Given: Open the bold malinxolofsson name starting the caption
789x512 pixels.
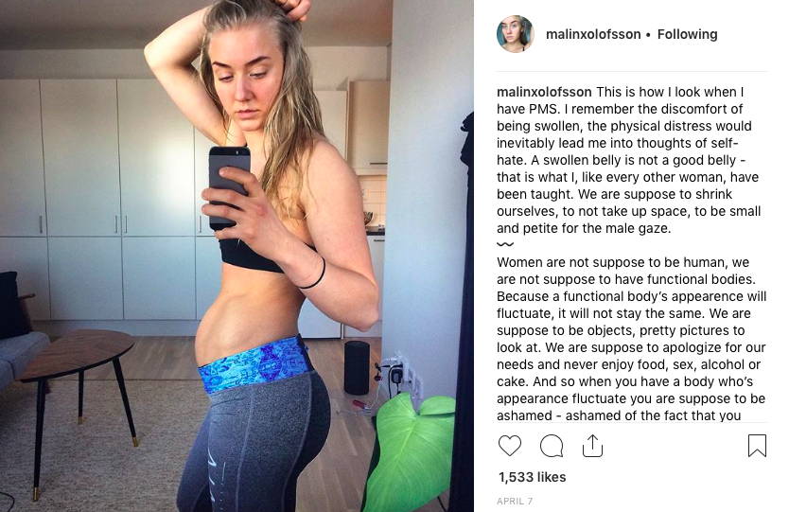Looking at the screenshot, I should tap(544, 92).
